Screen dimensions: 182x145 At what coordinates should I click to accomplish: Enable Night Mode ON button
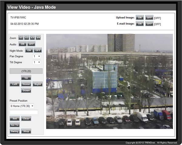pyautogui.click(x=29, y=50)
